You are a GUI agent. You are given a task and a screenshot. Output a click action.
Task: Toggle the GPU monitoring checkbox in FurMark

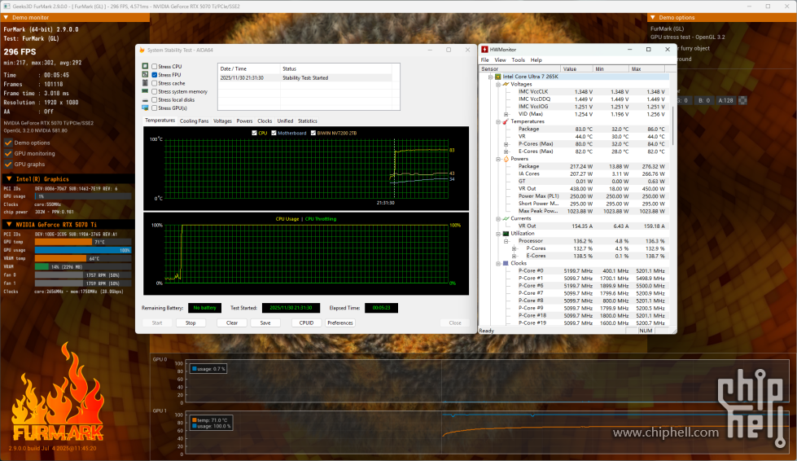tap(8, 153)
